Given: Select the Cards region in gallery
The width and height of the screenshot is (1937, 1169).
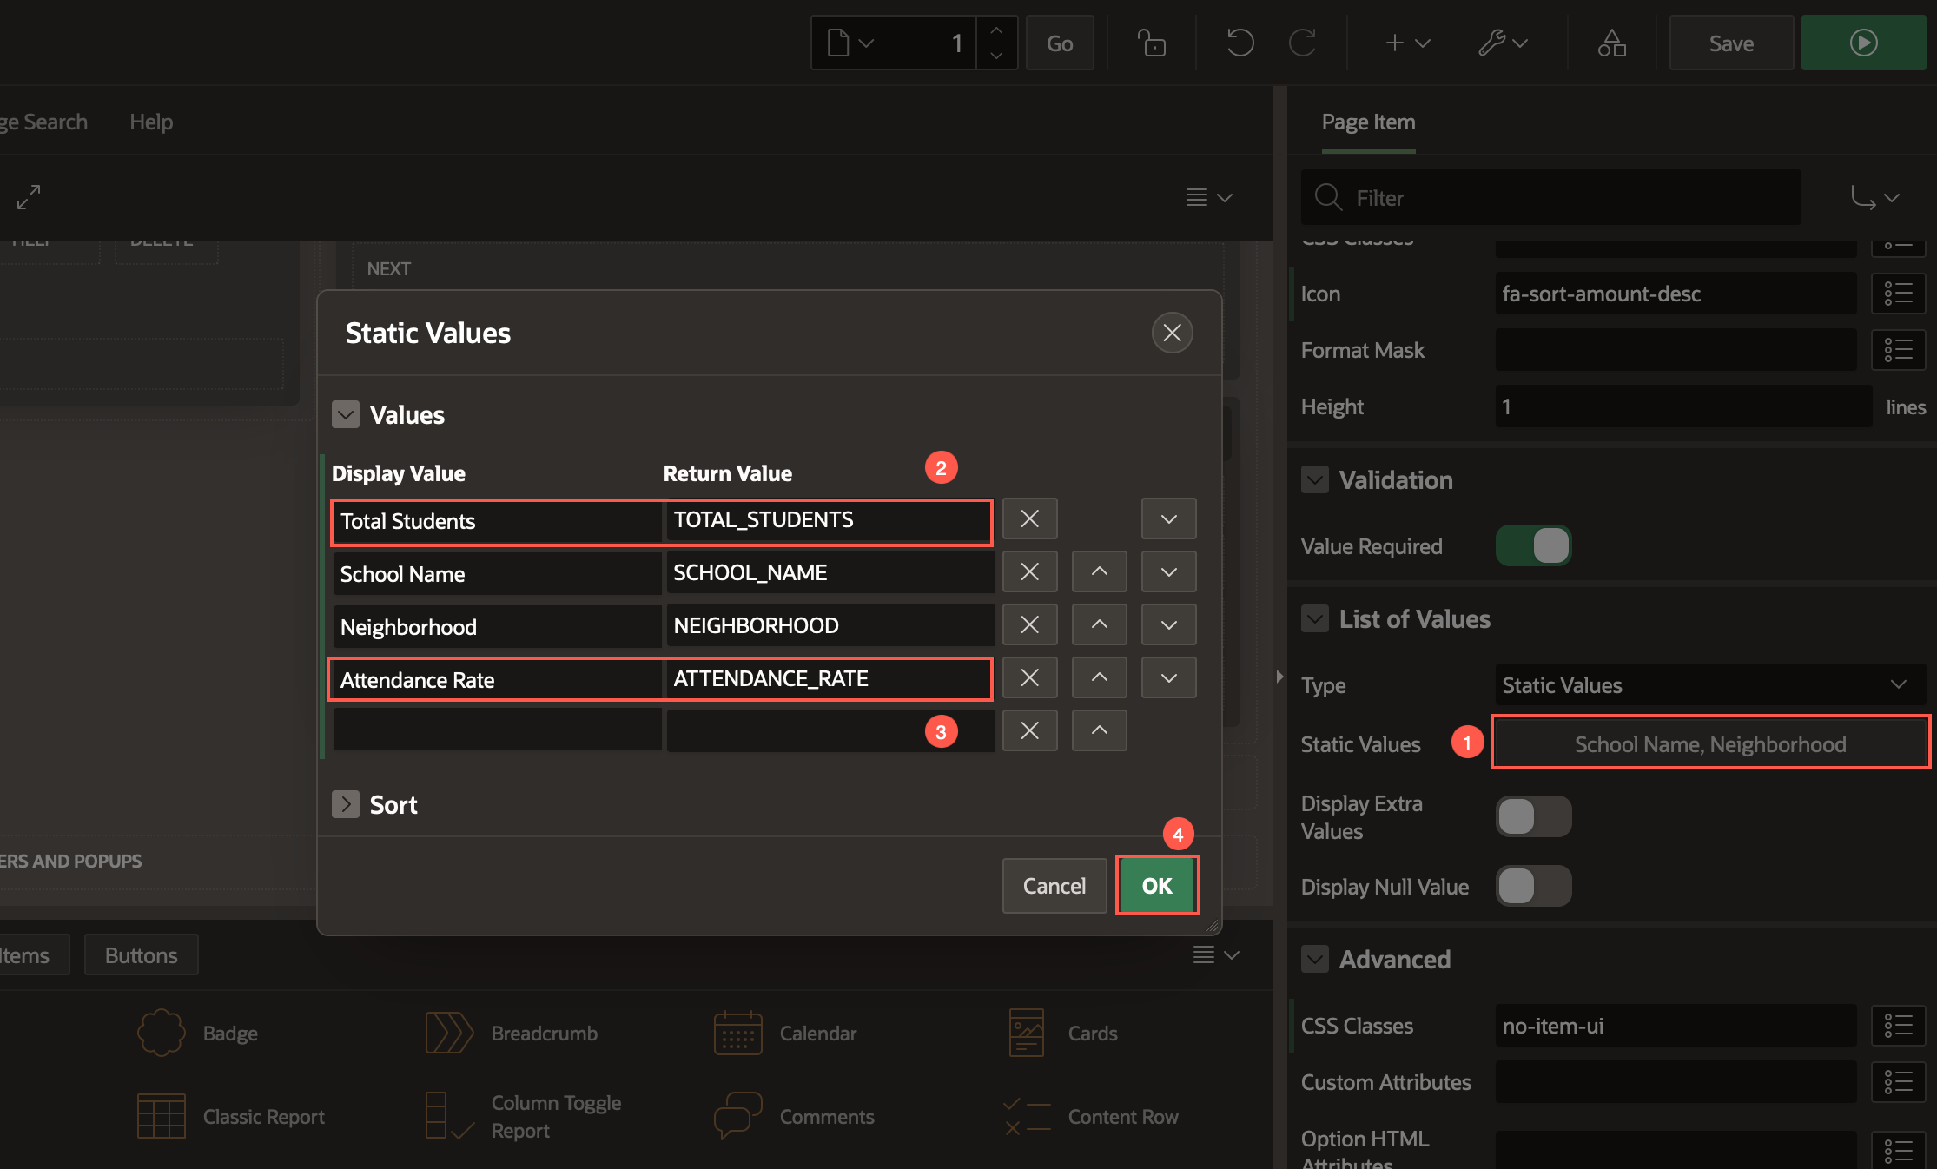Looking at the screenshot, I should [1064, 1033].
